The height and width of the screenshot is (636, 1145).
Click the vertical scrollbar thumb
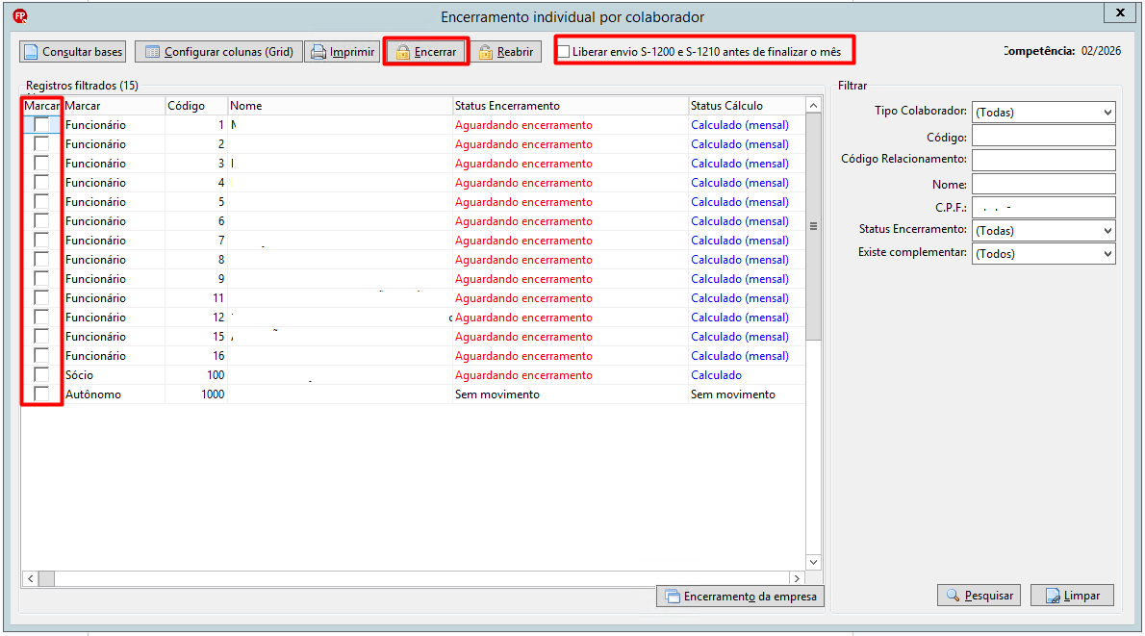pos(813,226)
